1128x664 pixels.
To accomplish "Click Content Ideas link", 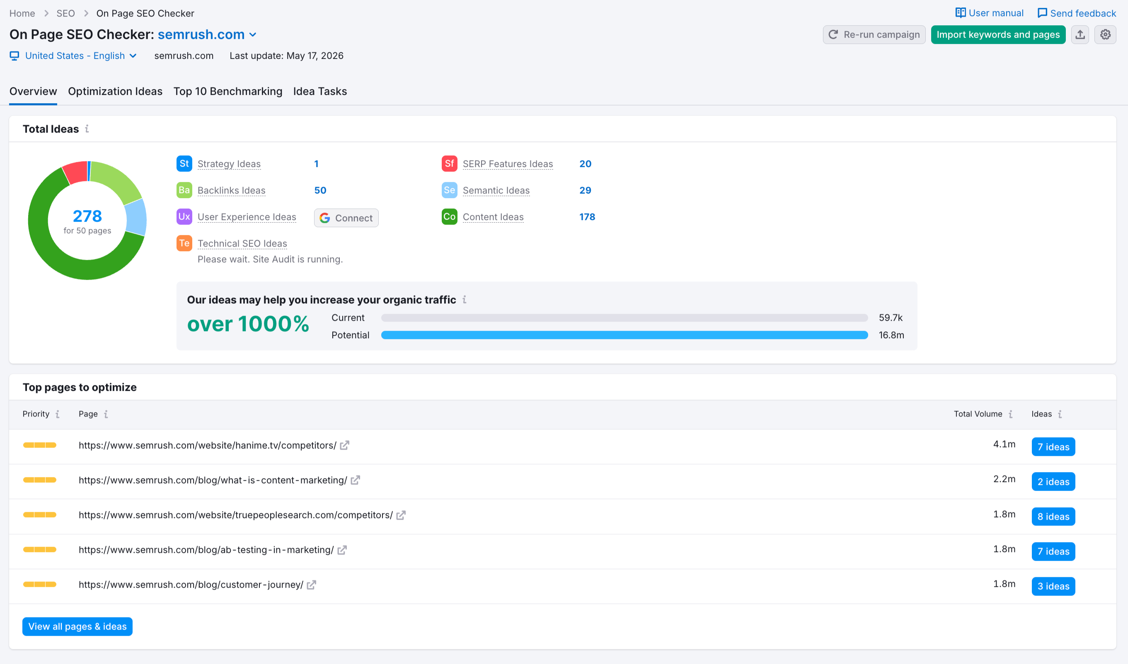I will (x=493, y=217).
